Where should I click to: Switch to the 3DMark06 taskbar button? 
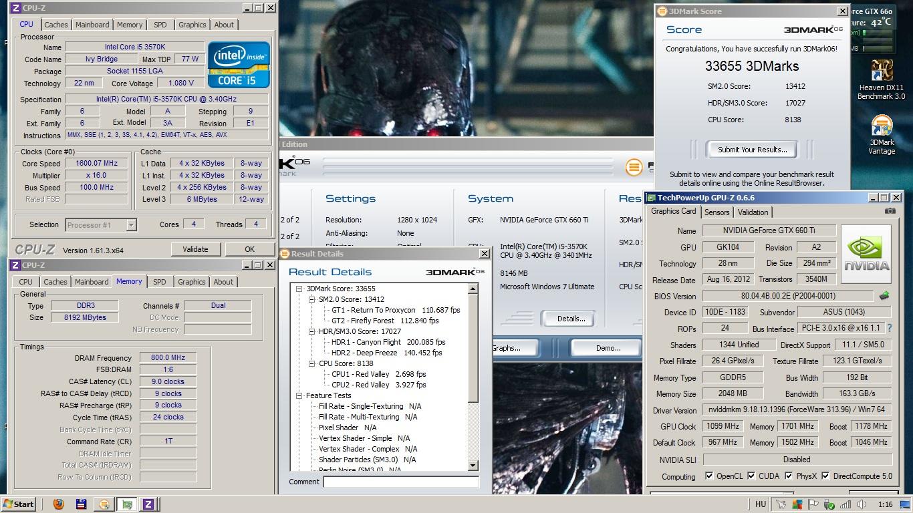coord(104,504)
